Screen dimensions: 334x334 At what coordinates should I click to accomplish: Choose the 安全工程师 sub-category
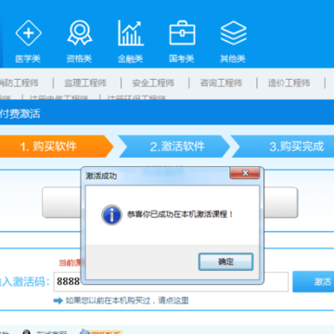153,83
